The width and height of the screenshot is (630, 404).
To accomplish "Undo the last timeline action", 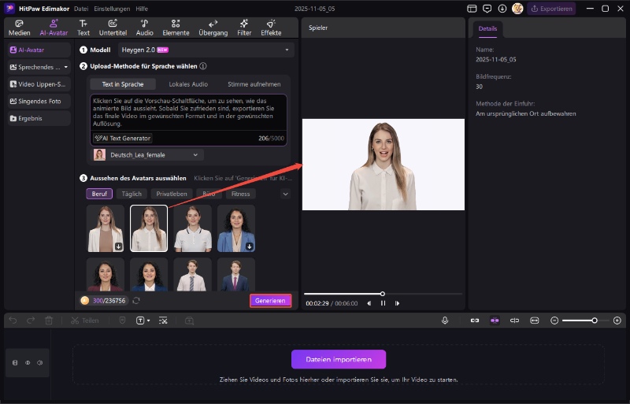I will [13, 321].
